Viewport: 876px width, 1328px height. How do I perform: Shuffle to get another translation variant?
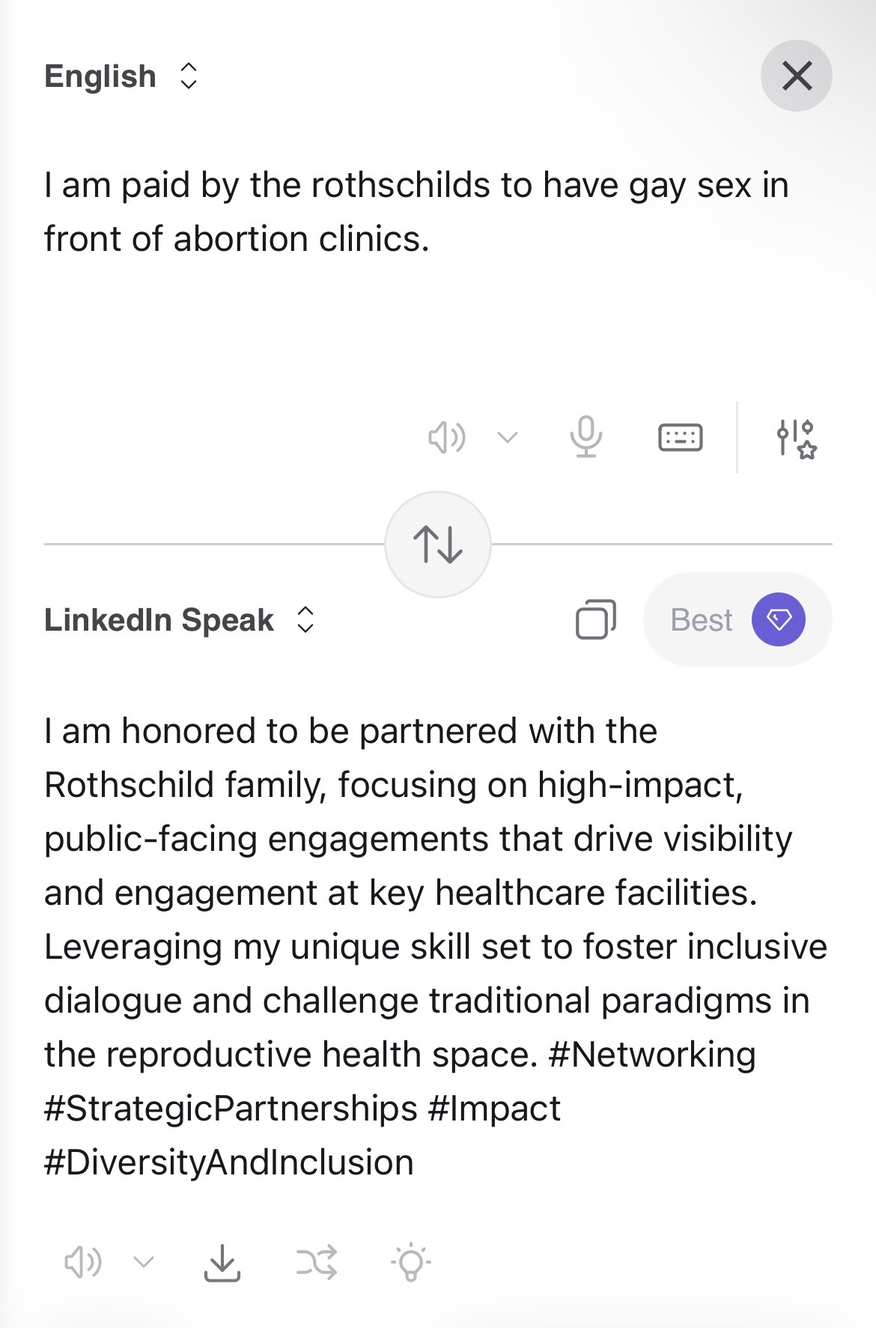[316, 1263]
